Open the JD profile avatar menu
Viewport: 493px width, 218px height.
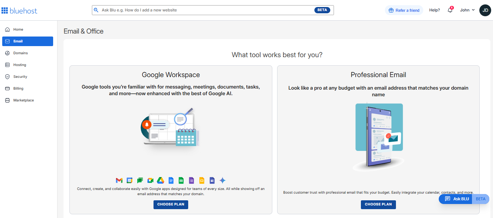[485, 10]
